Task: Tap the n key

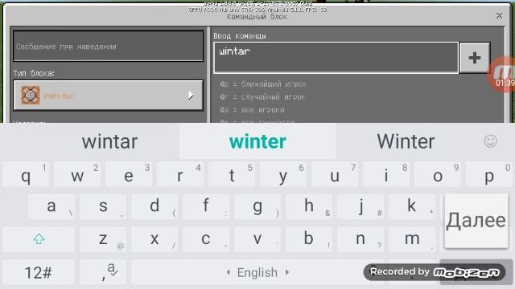Action: [360, 239]
